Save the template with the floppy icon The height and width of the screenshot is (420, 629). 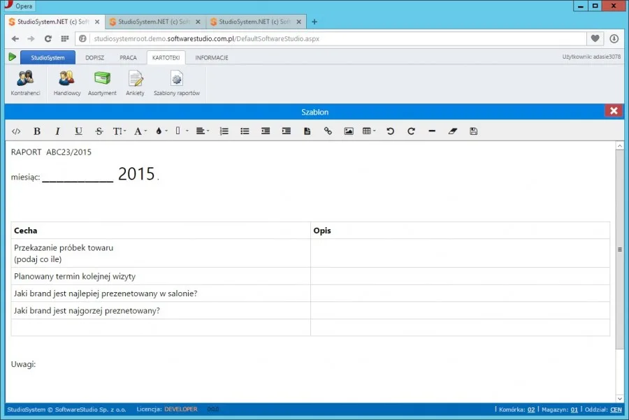pos(474,131)
